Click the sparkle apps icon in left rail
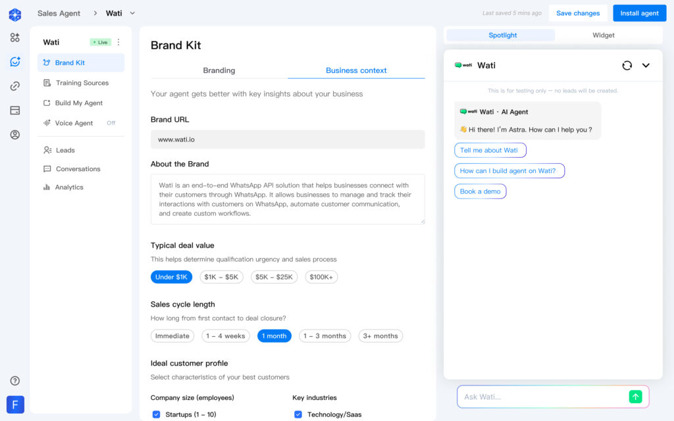674x421 pixels. point(15,37)
